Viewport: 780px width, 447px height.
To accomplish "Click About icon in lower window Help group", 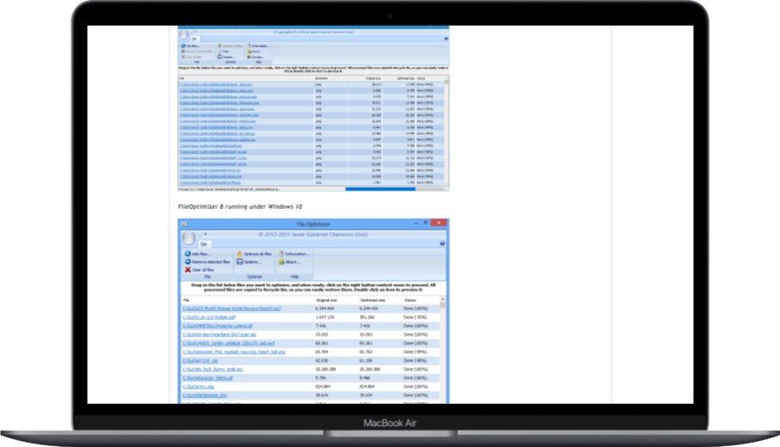I will coord(281,261).
